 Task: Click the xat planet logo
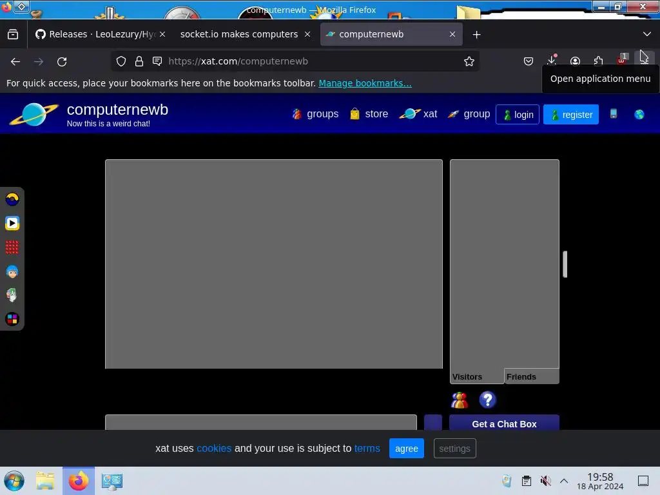(x=34, y=114)
